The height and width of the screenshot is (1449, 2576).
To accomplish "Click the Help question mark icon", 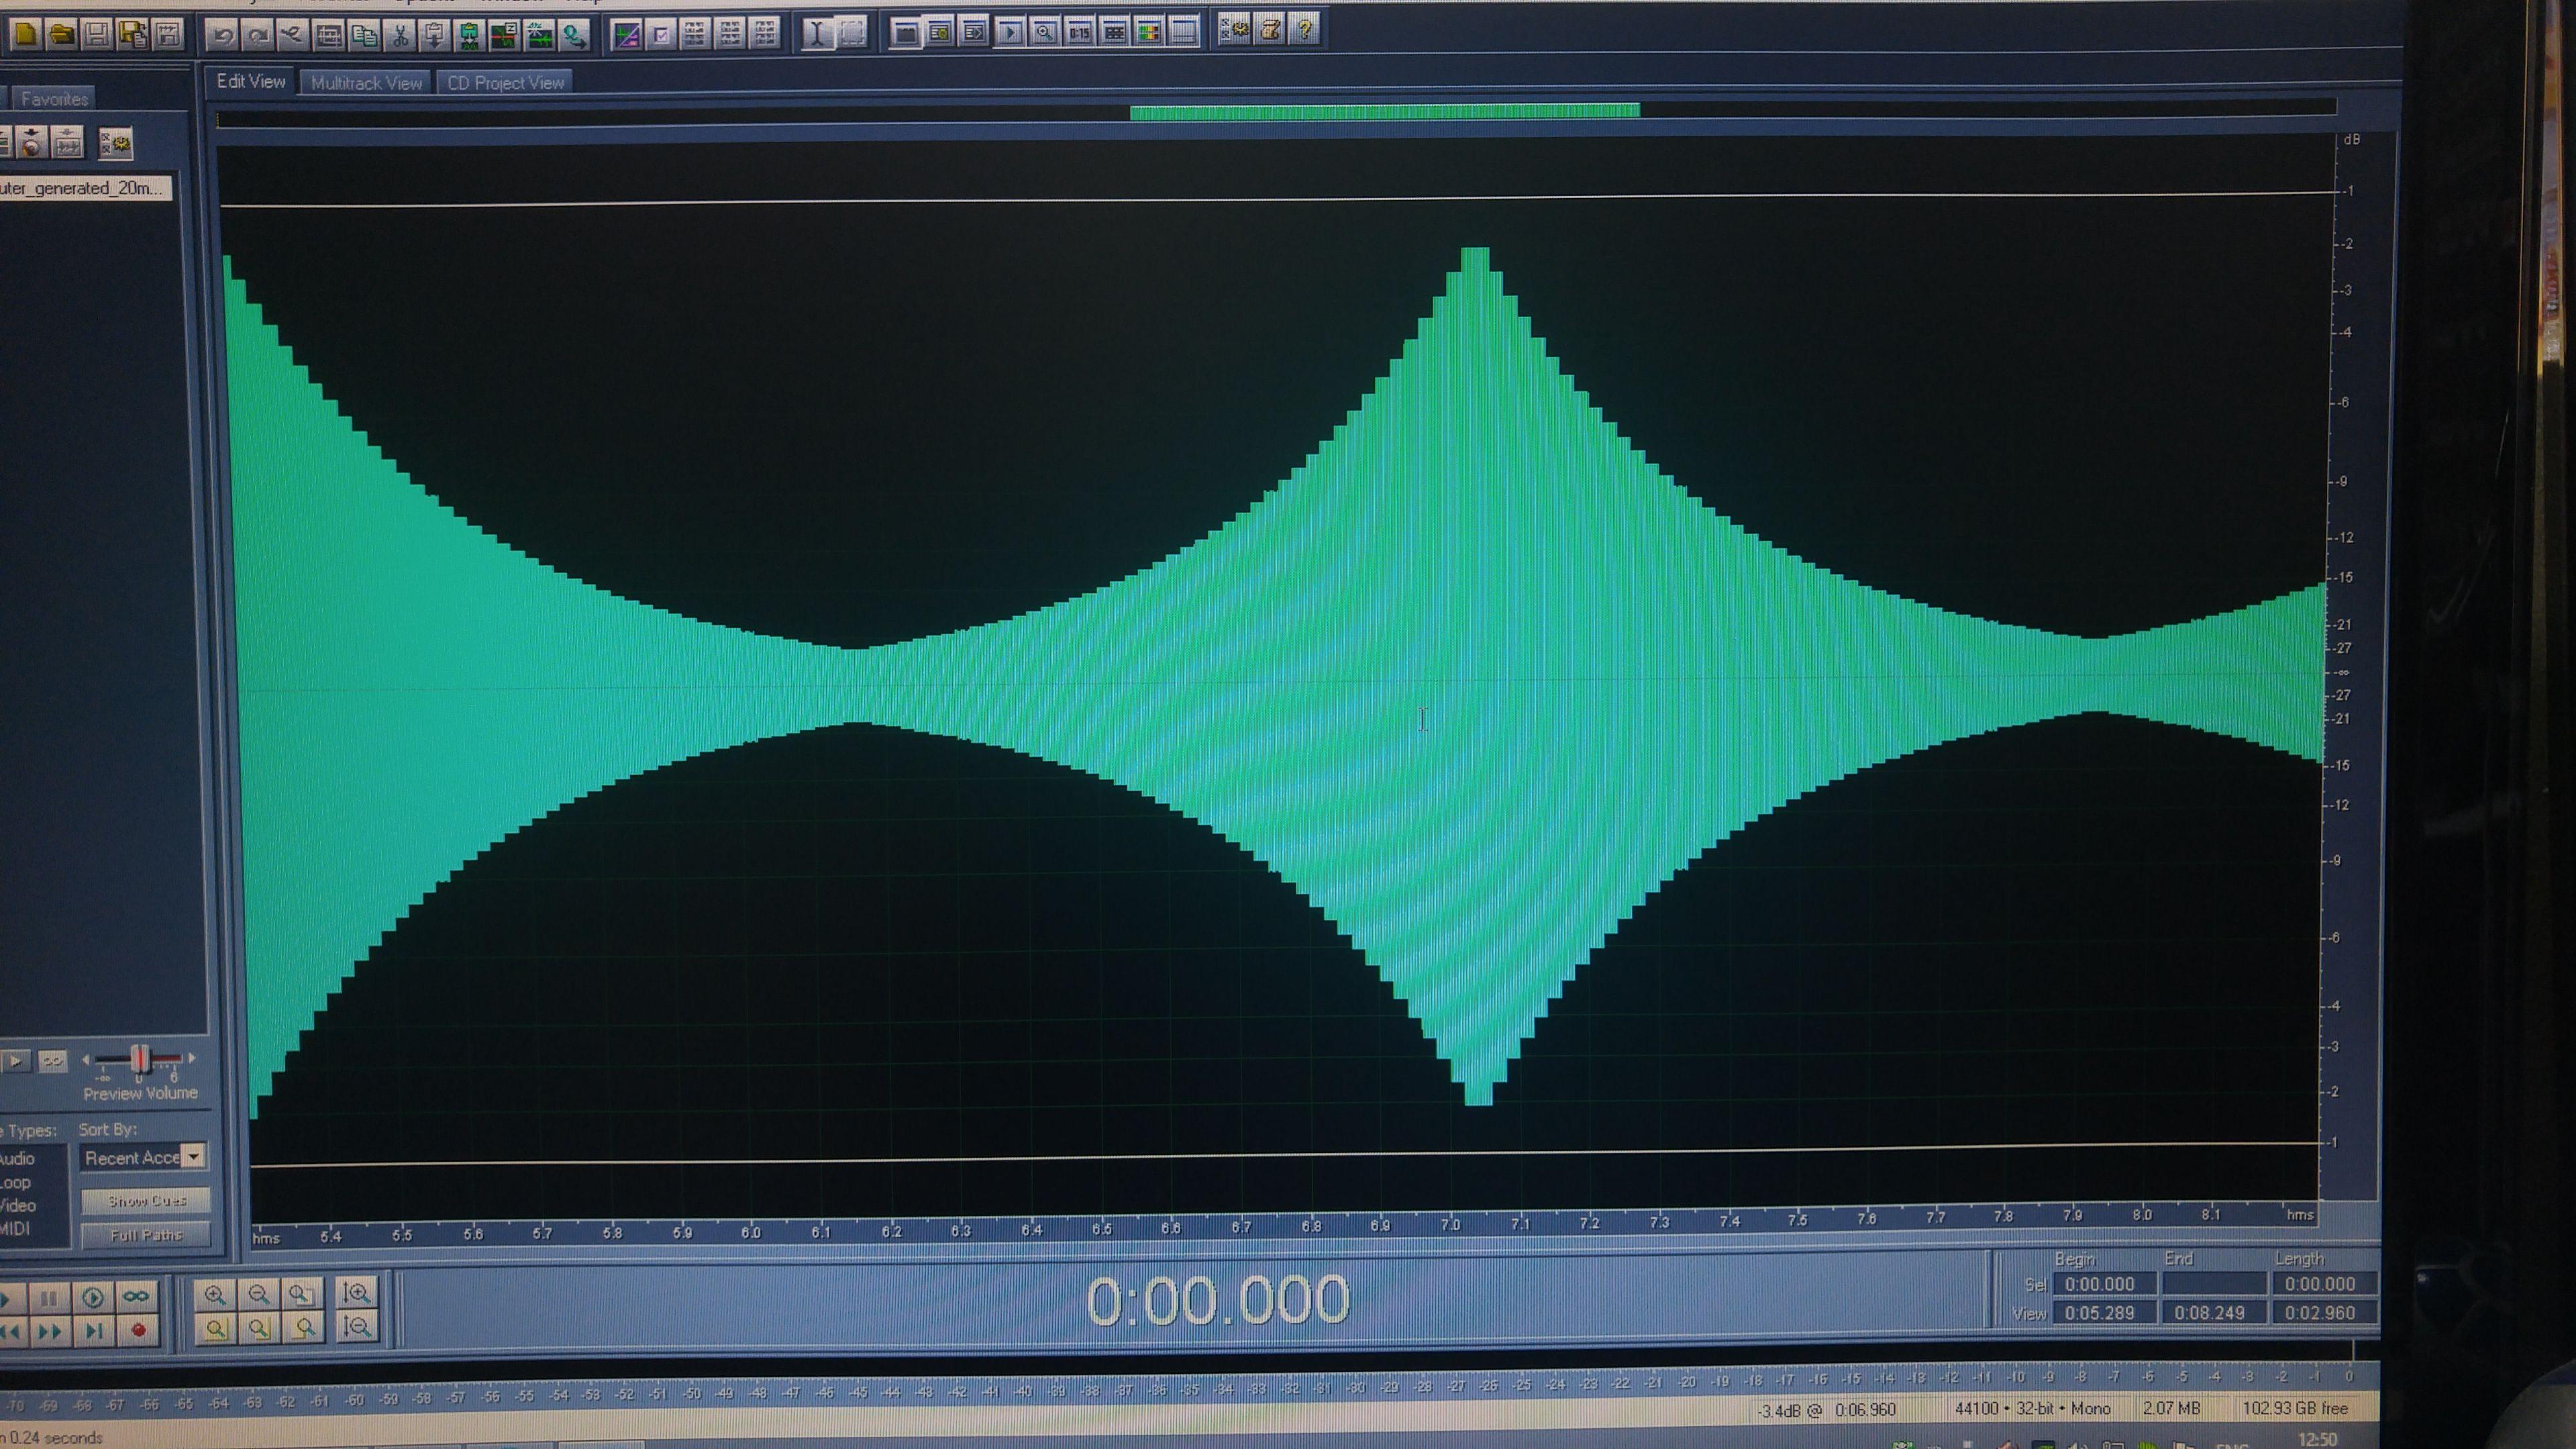I will (1304, 29).
